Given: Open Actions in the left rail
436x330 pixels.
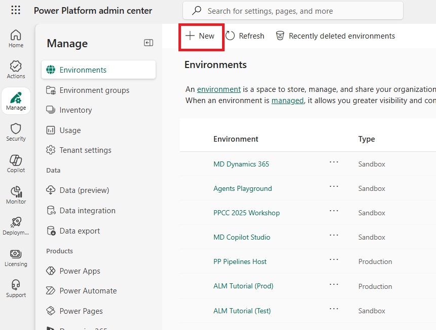Looking at the screenshot, I should click(x=16, y=70).
